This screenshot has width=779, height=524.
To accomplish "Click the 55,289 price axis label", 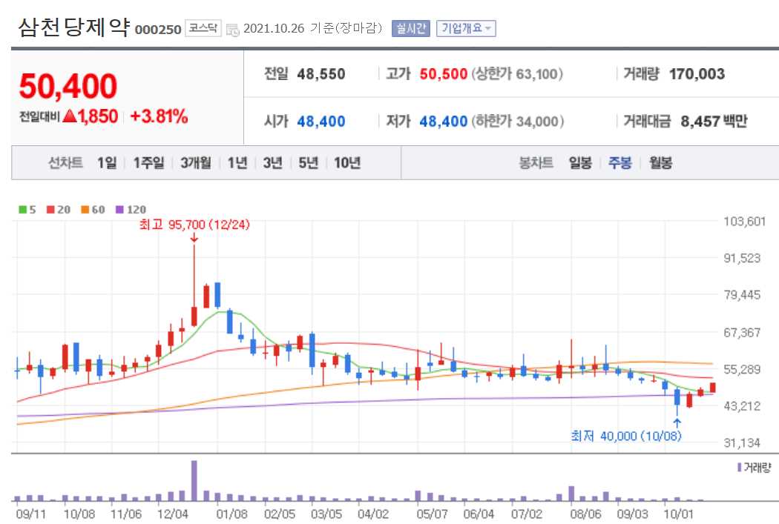I will (742, 369).
